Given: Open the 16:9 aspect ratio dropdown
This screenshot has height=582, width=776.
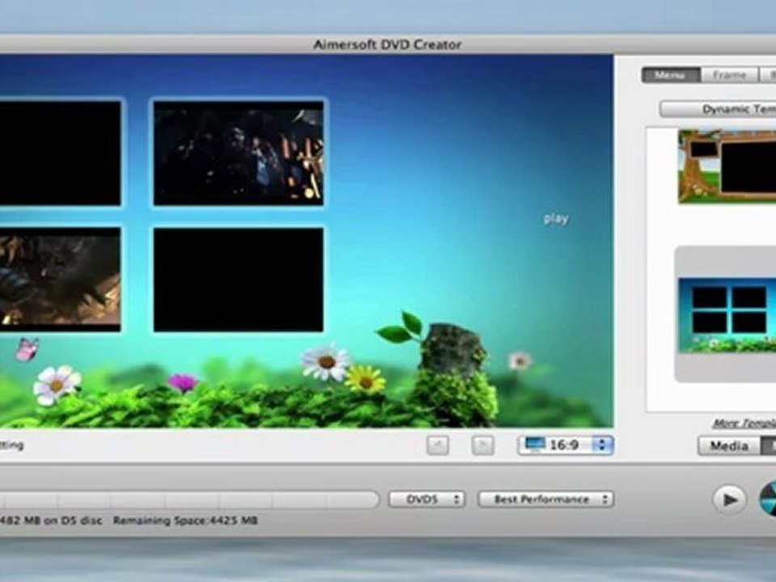Looking at the screenshot, I should [x=566, y=445].
